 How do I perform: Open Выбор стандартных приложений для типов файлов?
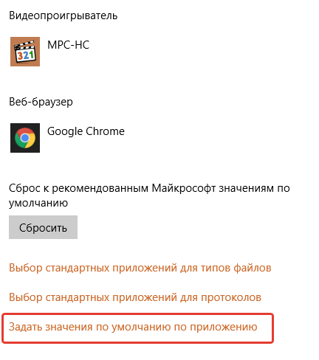pyautogui.click(x=140, y=268)
